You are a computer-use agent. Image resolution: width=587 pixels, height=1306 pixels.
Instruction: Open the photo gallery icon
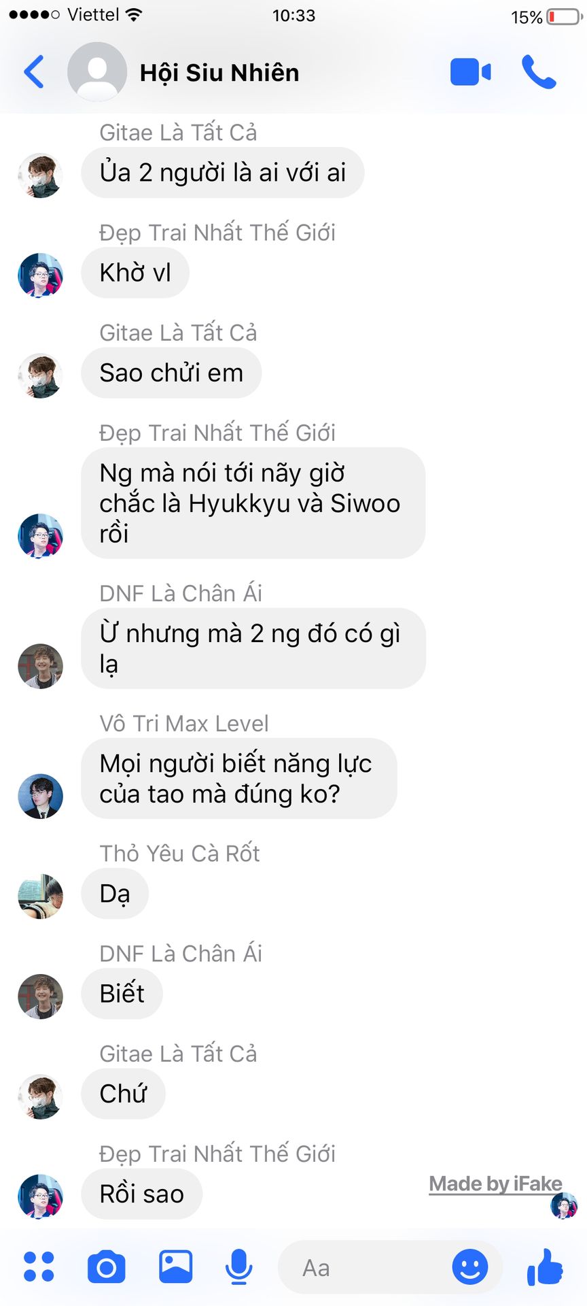tap(176, 1266)
